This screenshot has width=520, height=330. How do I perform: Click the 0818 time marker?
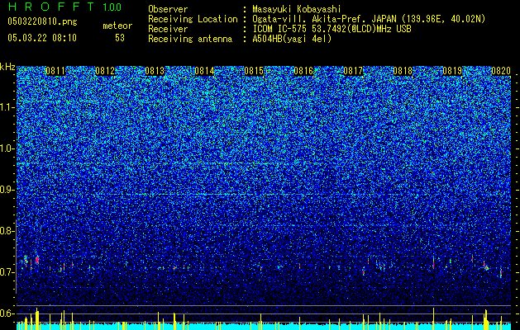click(x=403, y=71)
